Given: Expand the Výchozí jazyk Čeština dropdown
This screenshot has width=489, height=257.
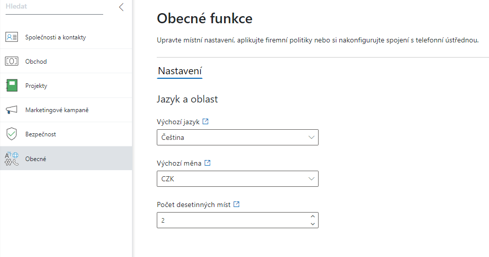Looking at the screenshot, I should click(237, 137).
